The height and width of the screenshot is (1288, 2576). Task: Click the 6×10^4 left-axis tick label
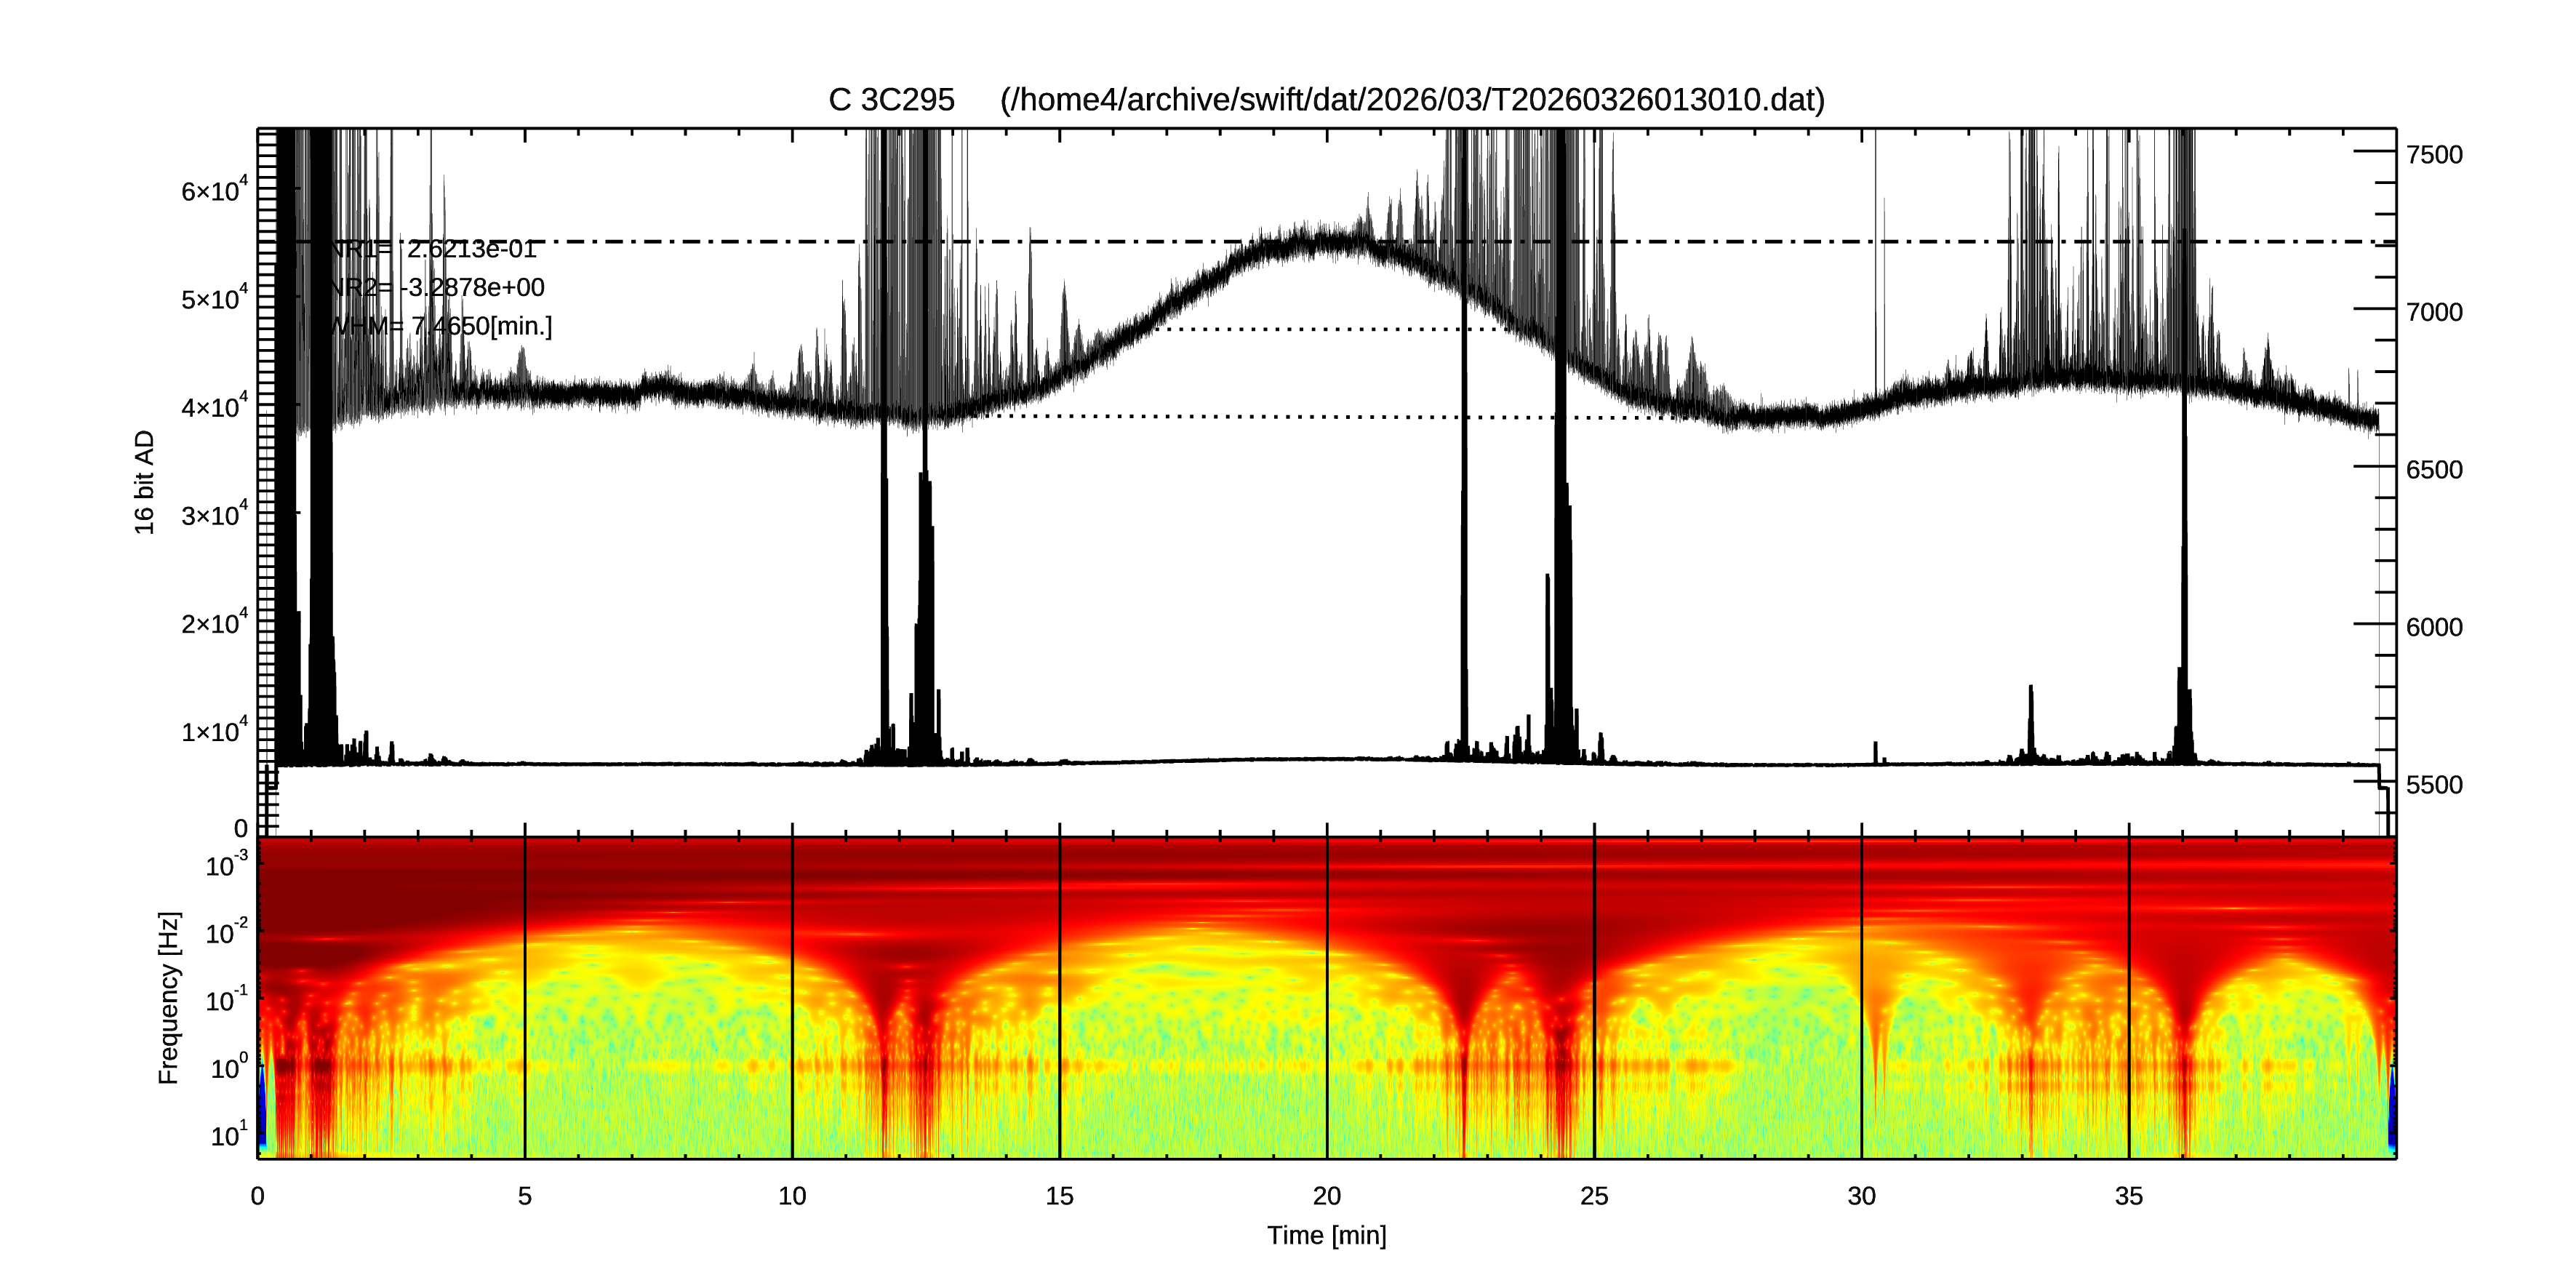[213, 190]
